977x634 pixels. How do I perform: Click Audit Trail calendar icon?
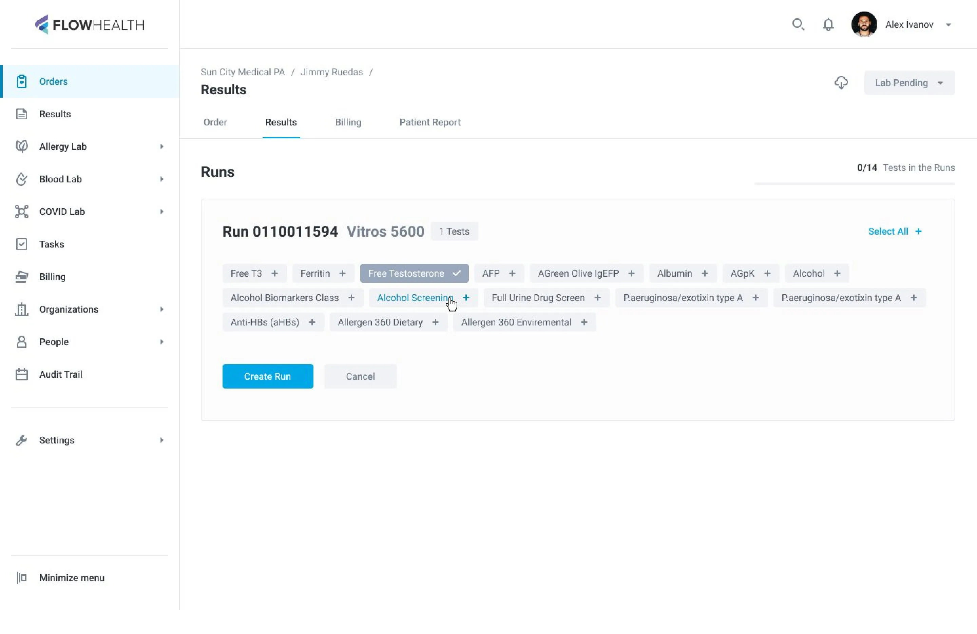click(x=22, y=374)
